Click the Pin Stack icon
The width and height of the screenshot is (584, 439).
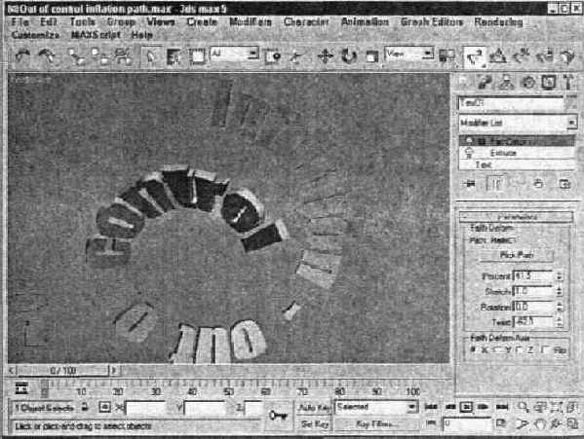470,184
